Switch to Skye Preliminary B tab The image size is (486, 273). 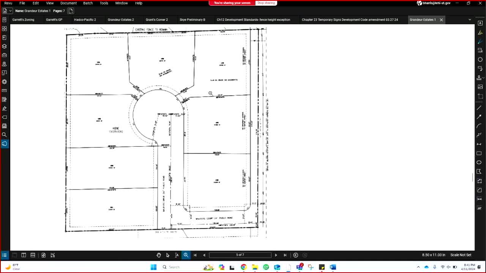192,20
